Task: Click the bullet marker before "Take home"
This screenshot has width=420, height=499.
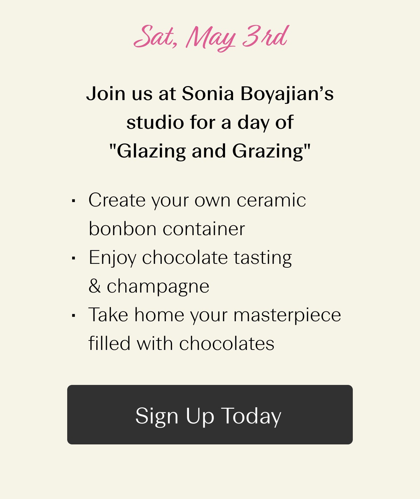Action: coord(73,315)
